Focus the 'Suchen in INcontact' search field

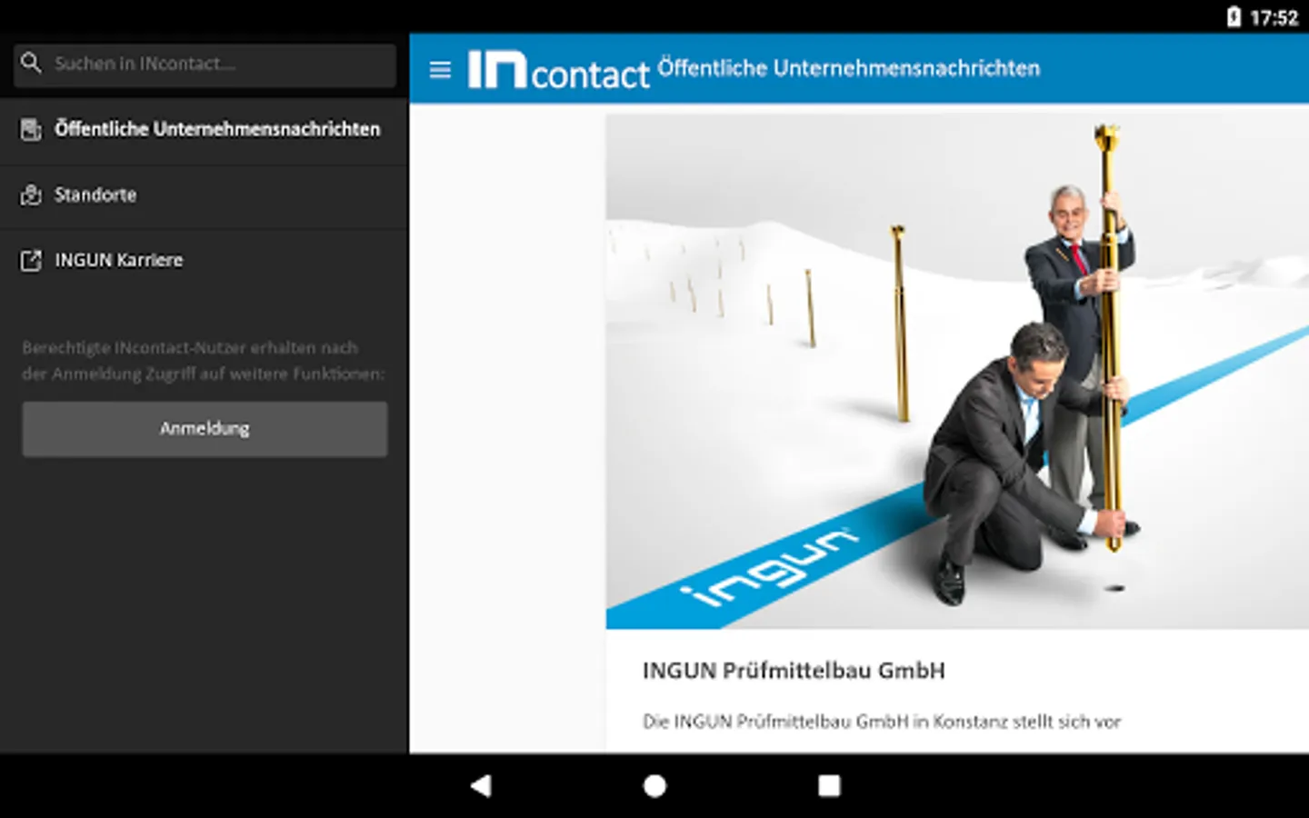[205, 65]
